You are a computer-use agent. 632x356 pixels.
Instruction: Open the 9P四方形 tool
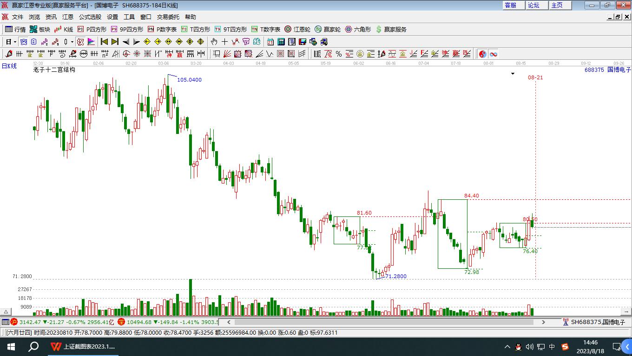[x=127, y=29]
